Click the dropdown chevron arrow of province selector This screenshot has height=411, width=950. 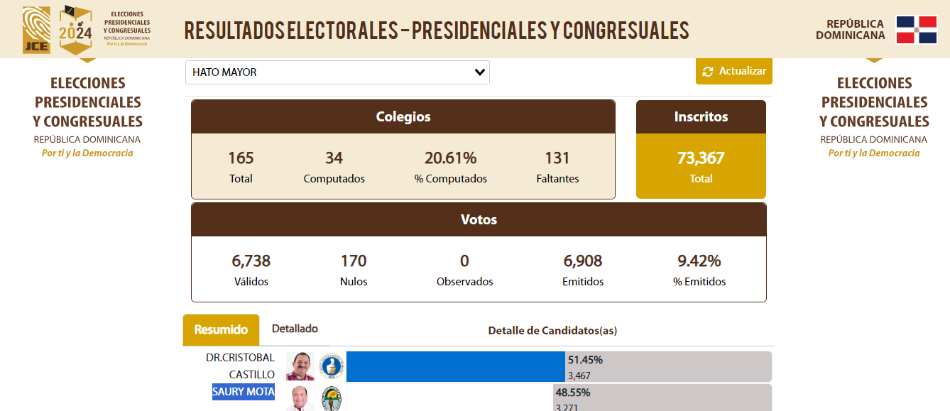click(480, 72)
